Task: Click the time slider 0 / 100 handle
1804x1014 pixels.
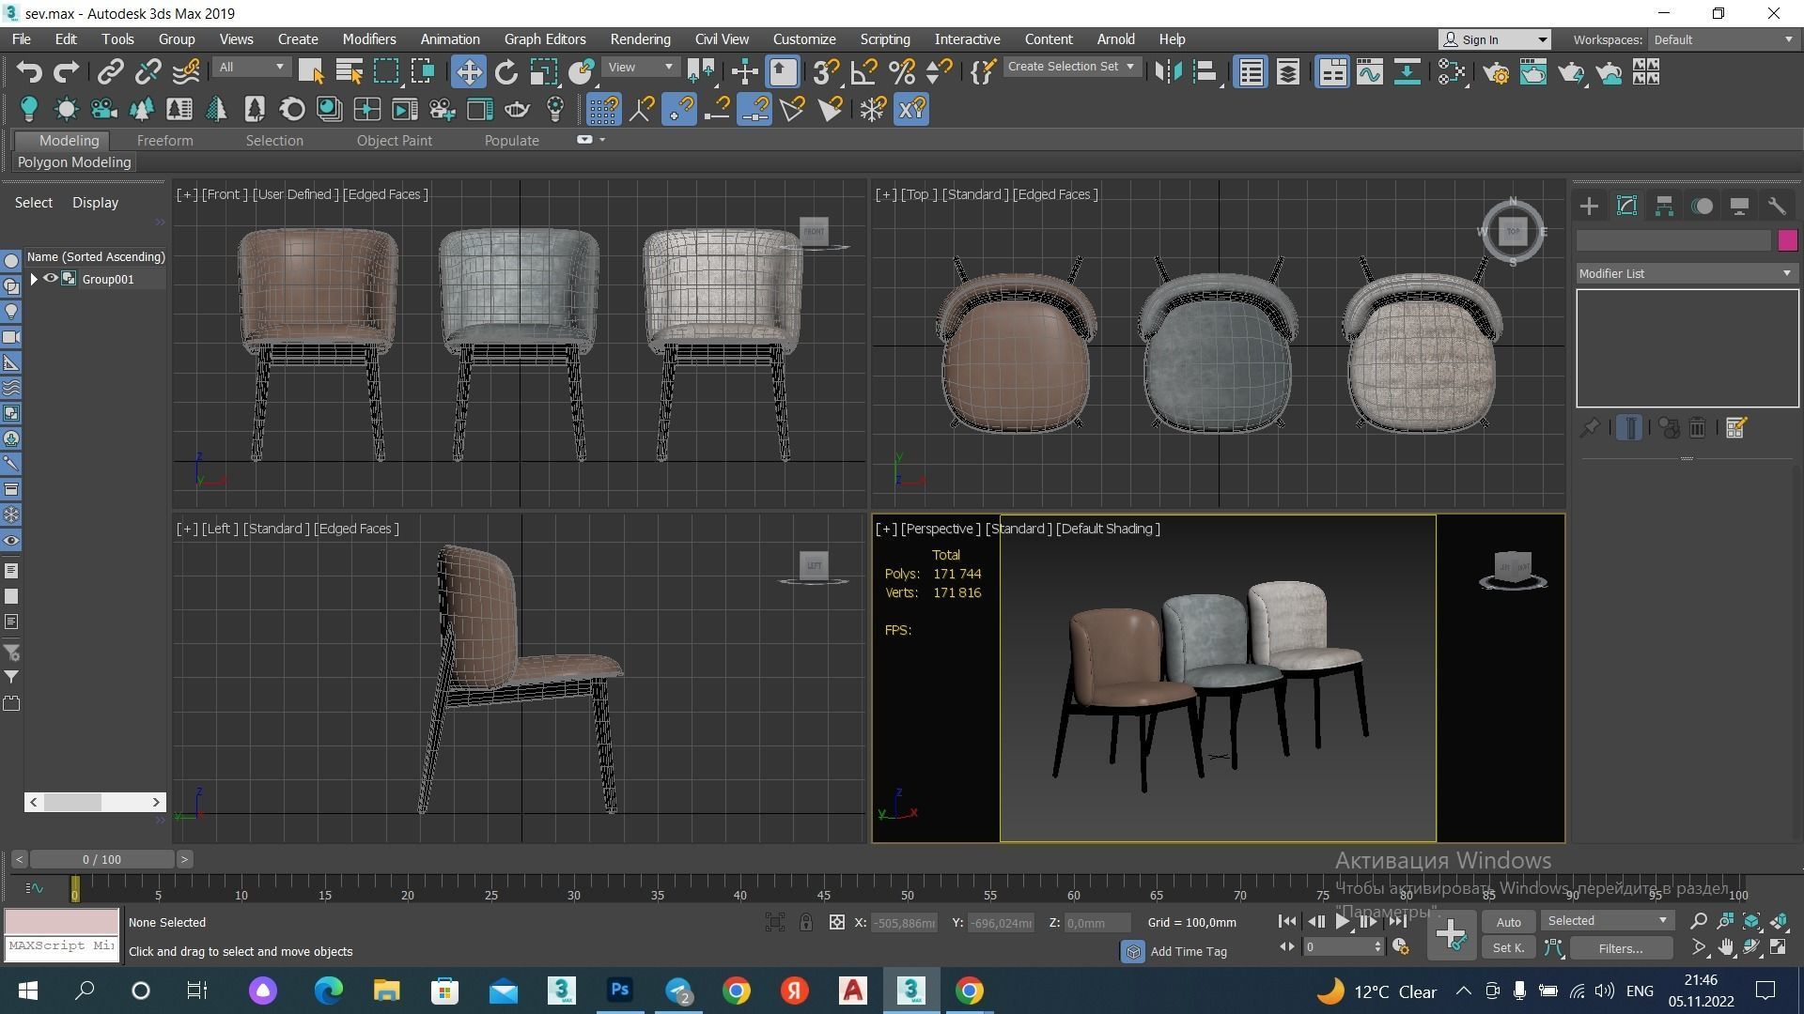Action: 101,859
